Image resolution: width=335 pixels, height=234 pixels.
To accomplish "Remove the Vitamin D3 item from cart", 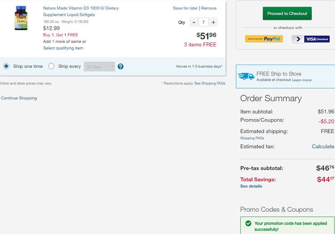I will click(209, 8).
